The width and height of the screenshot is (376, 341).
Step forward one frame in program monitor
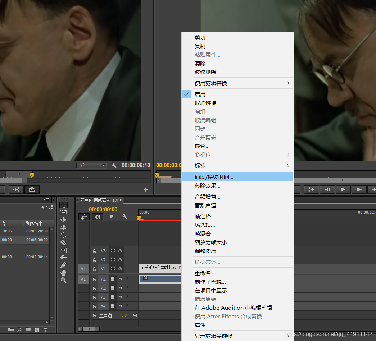pyautogui.click(x=359, y=189)
